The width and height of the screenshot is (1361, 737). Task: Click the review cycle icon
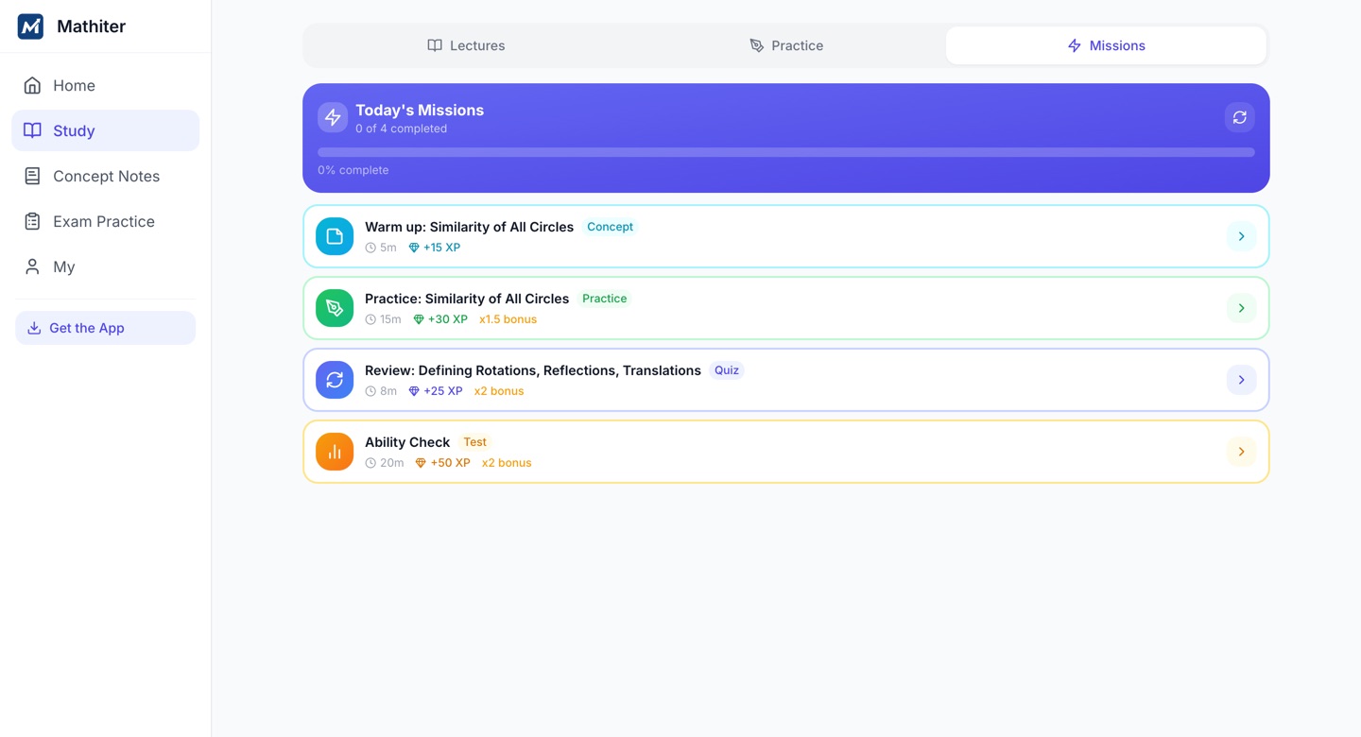(x=335, y=380)
